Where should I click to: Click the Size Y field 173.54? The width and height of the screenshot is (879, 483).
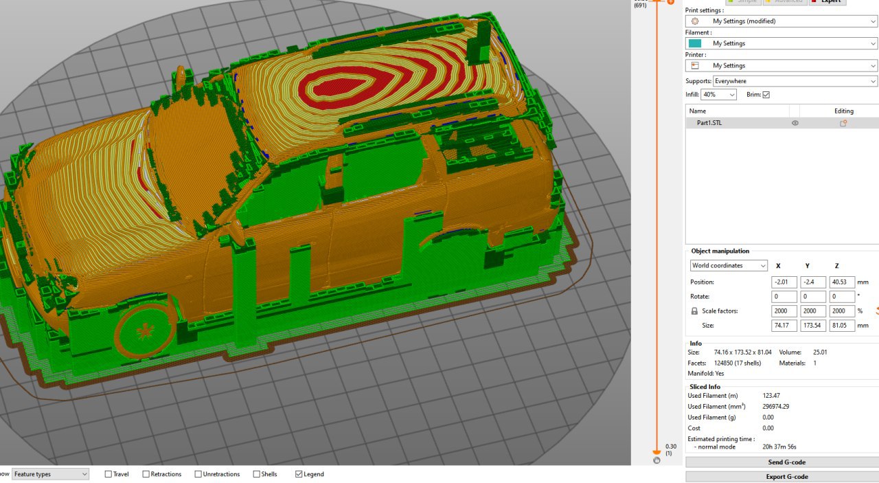pyautogui.click(x=813, y=326)
